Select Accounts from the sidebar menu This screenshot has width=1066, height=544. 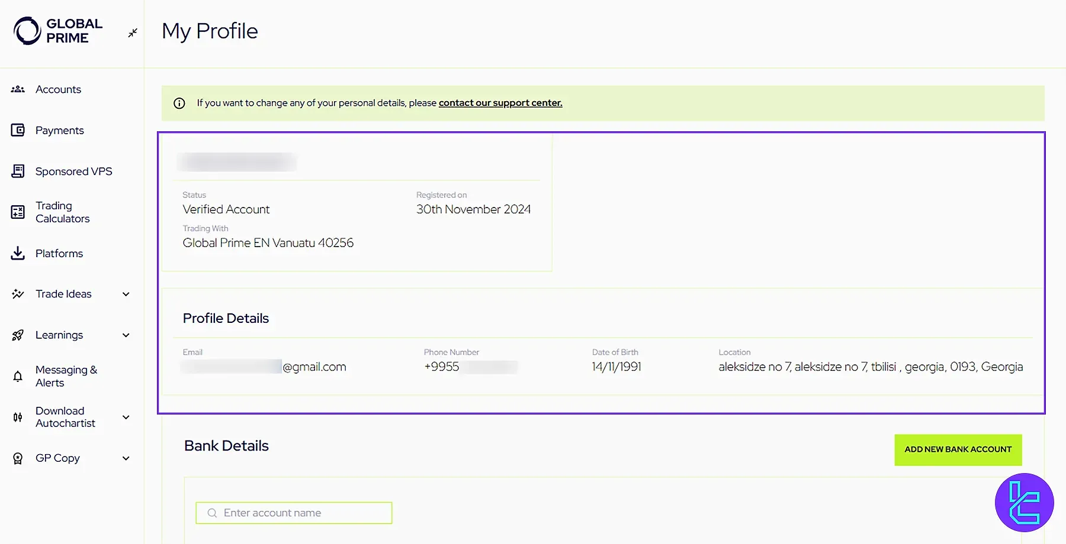(x=58, y=89)
